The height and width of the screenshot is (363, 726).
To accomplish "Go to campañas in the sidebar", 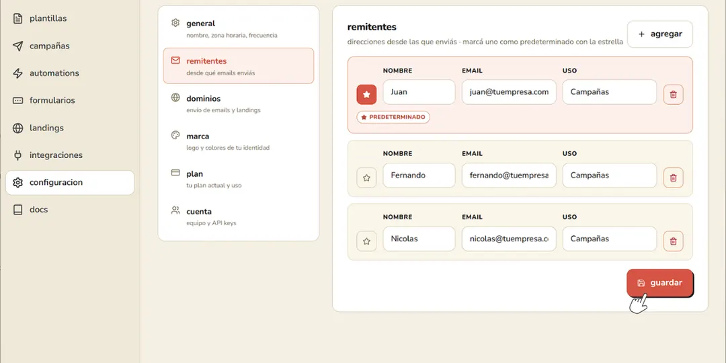I will click(70, 46).
